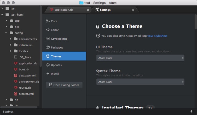Open secrets.yml in tree view
The width and height of the screenshot is (197, 115).
pos(26,94)
